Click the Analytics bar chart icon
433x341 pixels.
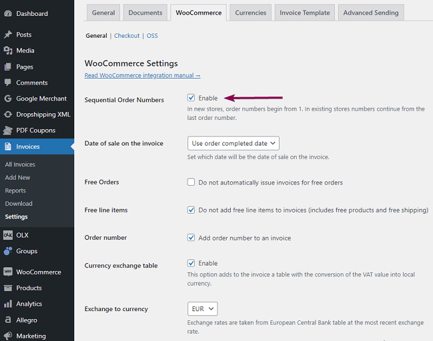[8, 304]
